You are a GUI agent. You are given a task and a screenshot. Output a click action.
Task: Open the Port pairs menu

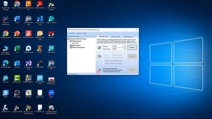tap(72, 33)
